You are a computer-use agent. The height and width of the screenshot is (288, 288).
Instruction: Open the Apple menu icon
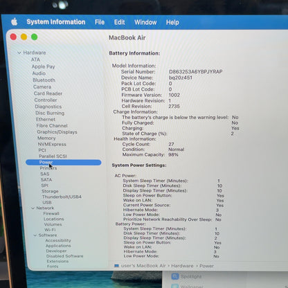[x=15, y=22]
